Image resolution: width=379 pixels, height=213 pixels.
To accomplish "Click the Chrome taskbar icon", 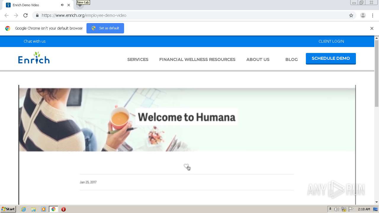I will (x=53, y=209).
